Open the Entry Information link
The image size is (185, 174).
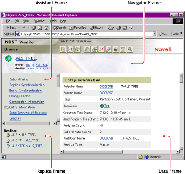[x=22, y=107]
